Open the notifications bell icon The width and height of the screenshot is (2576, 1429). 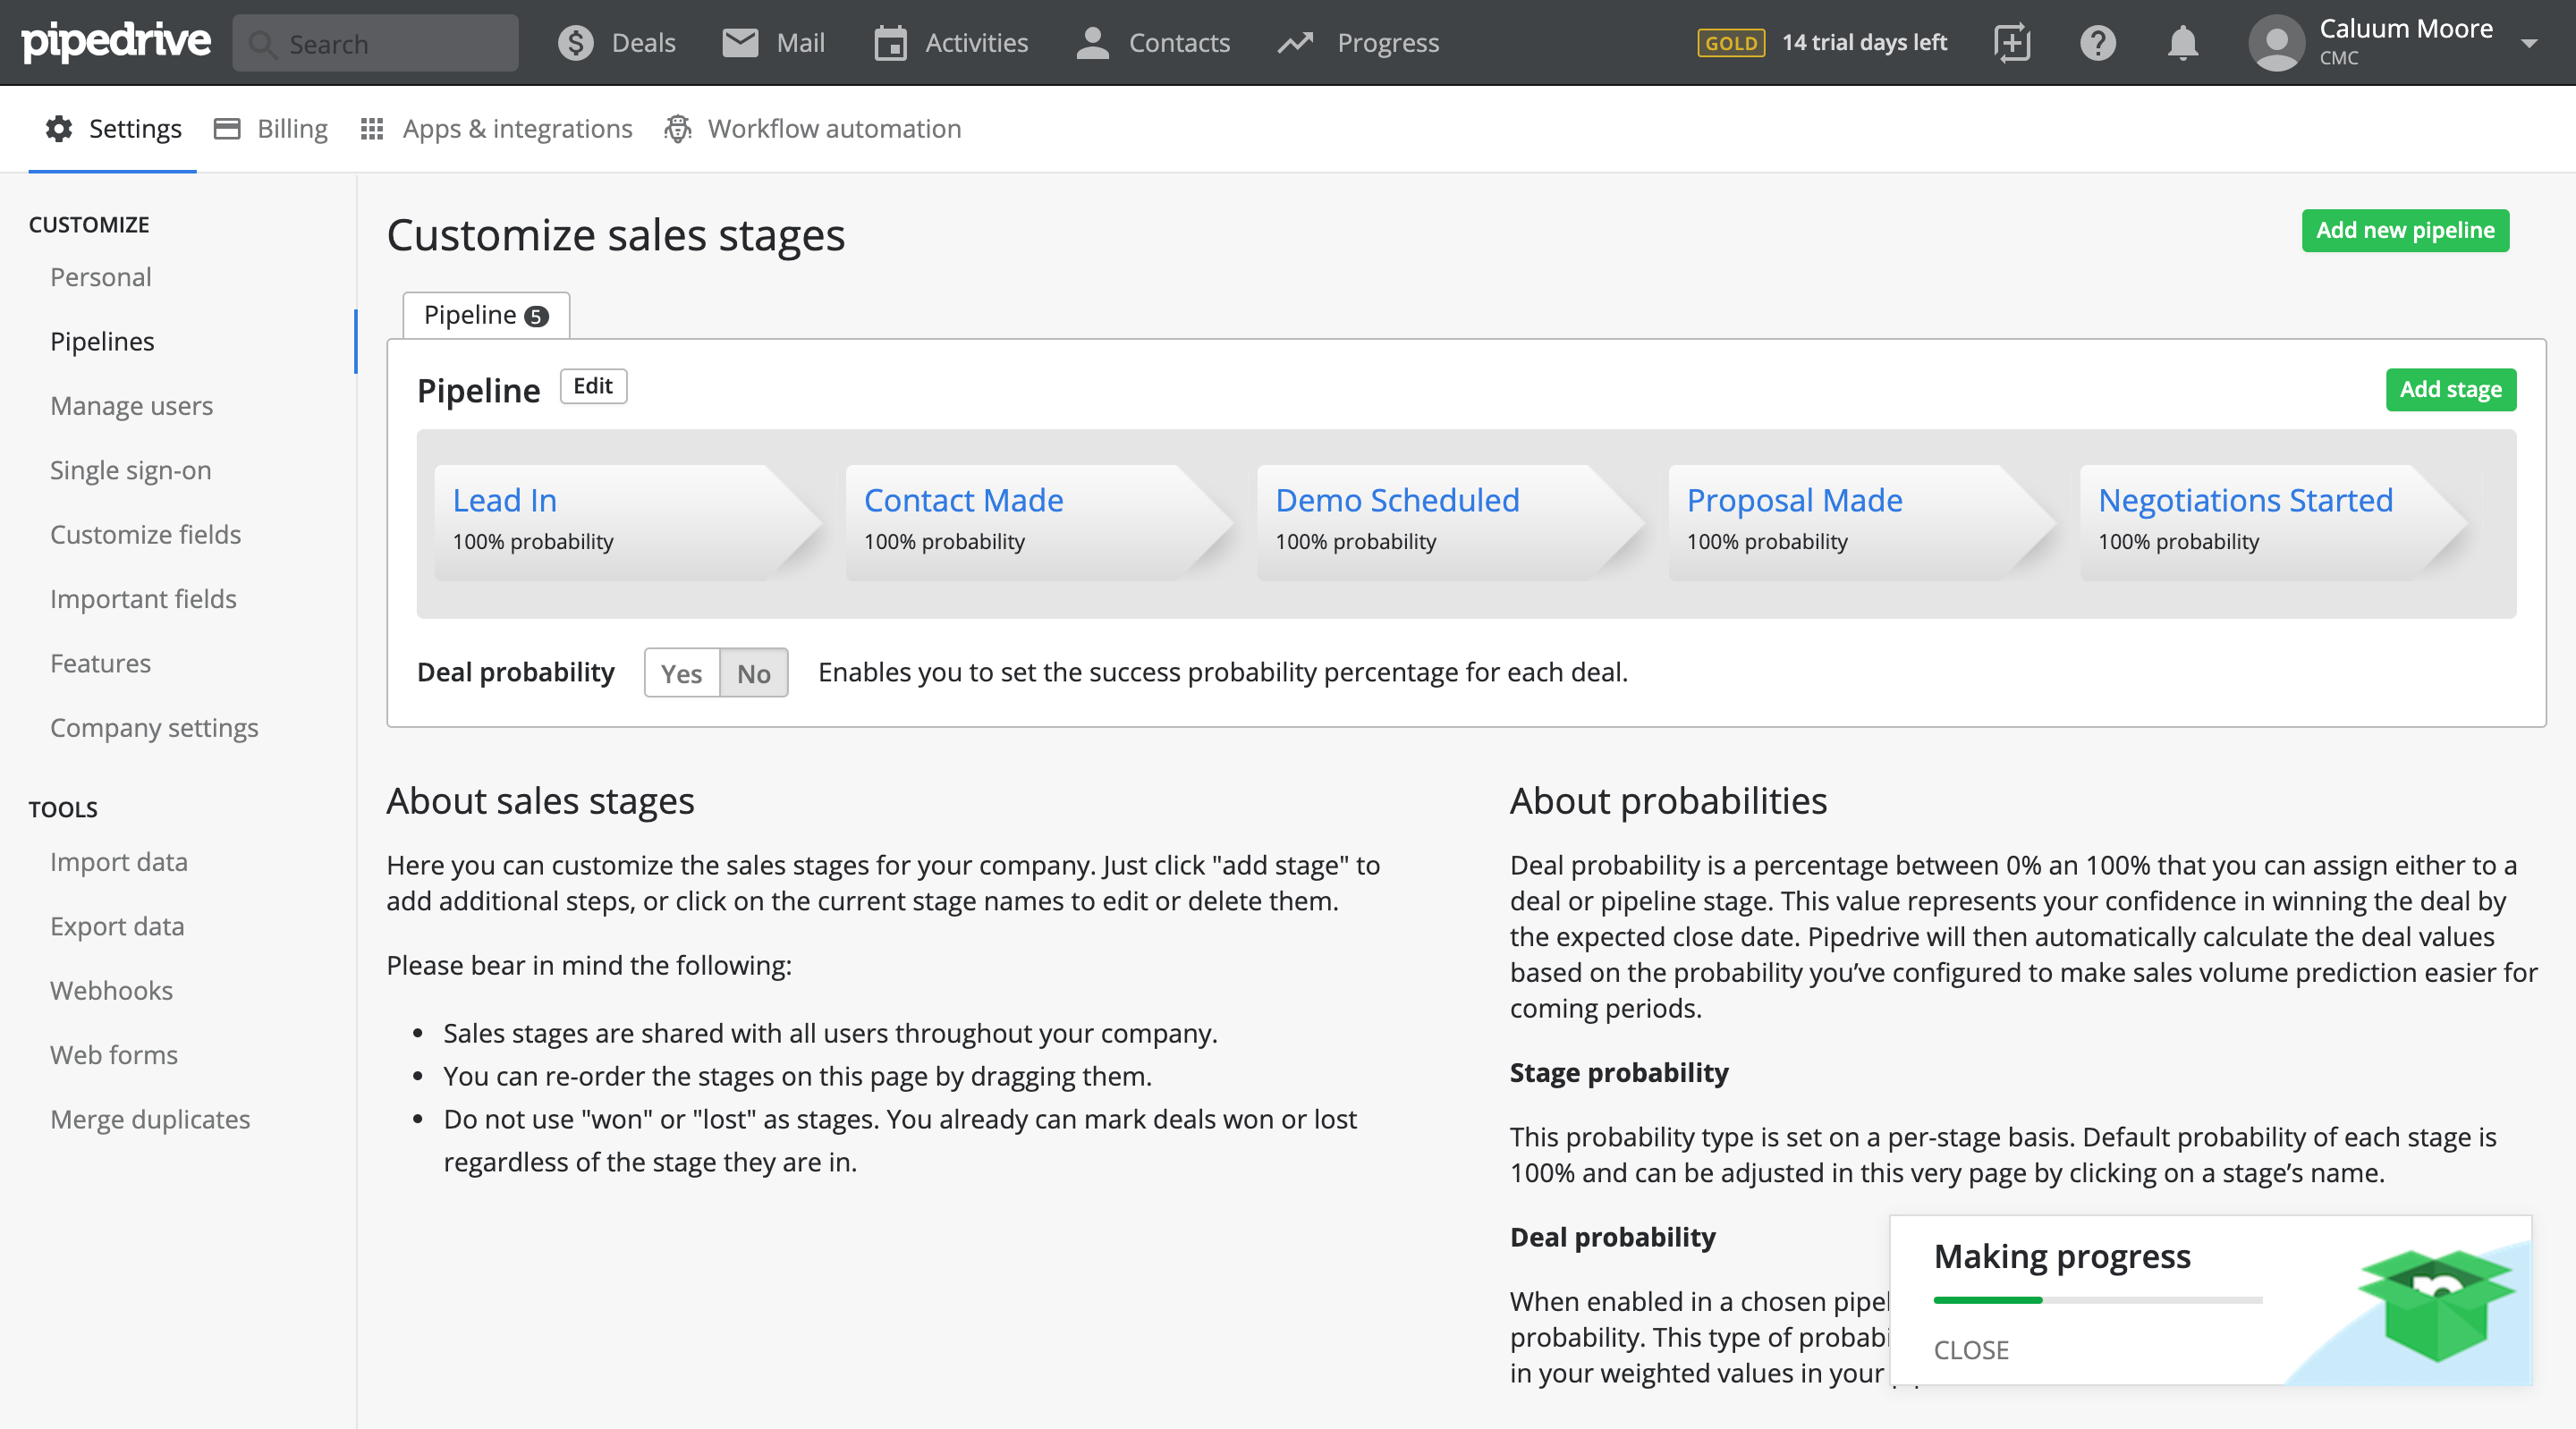pos(2182,43)
